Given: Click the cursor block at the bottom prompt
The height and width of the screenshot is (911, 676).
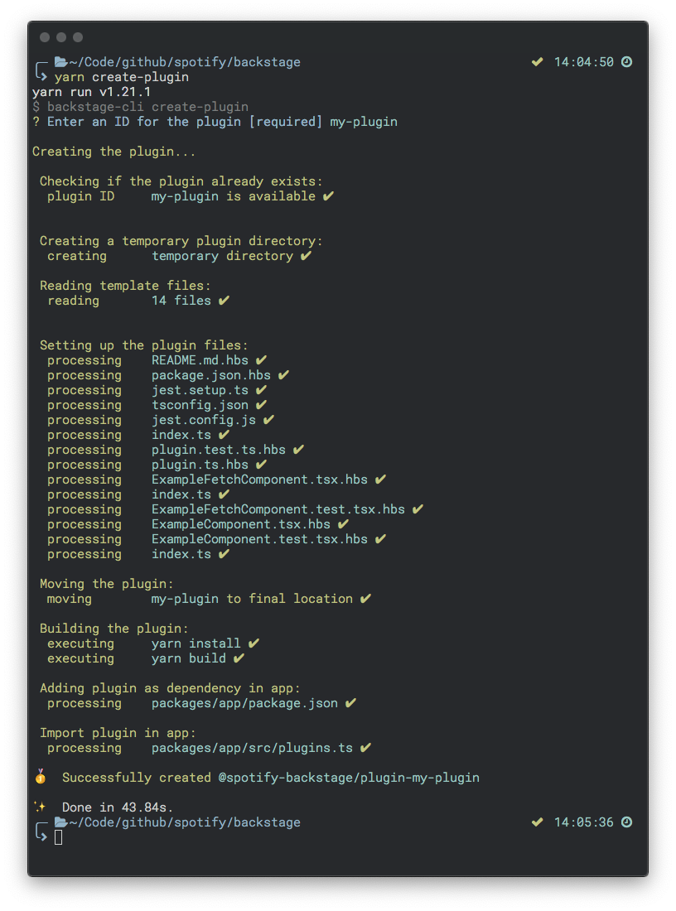Looking at the screenshot, I should (58, 836).
